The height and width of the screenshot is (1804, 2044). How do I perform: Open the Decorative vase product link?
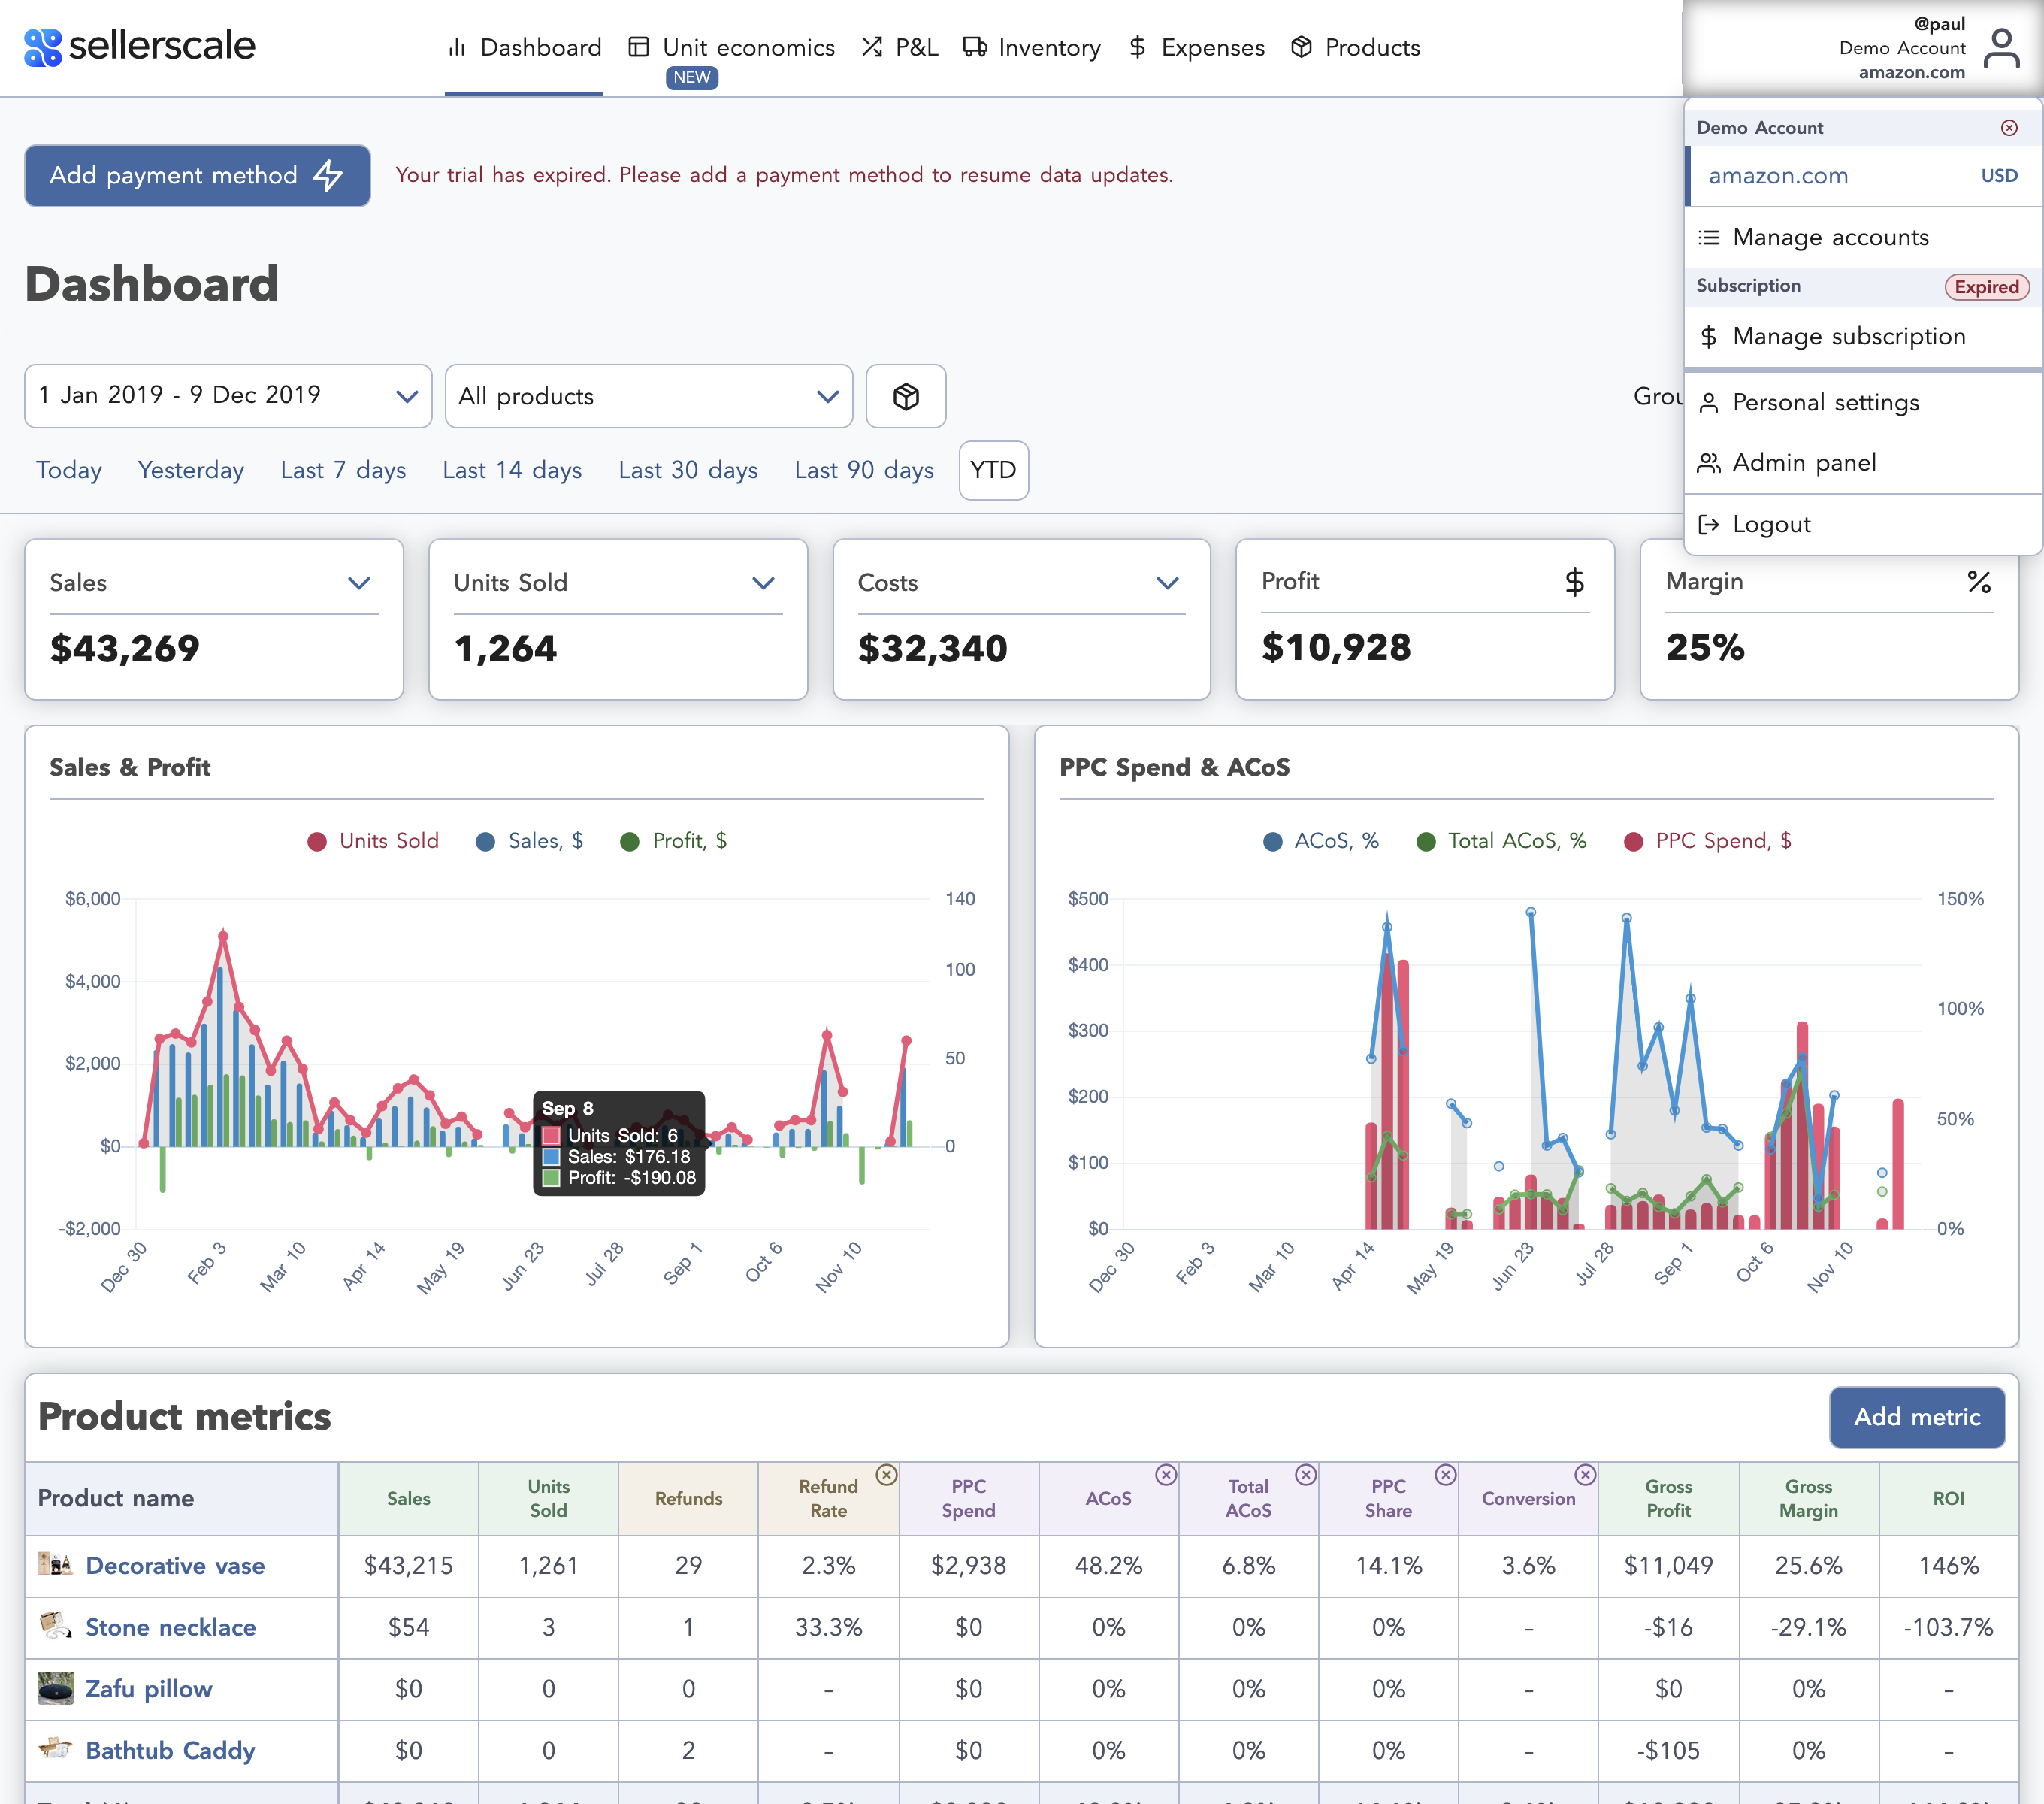(175, 1566)
